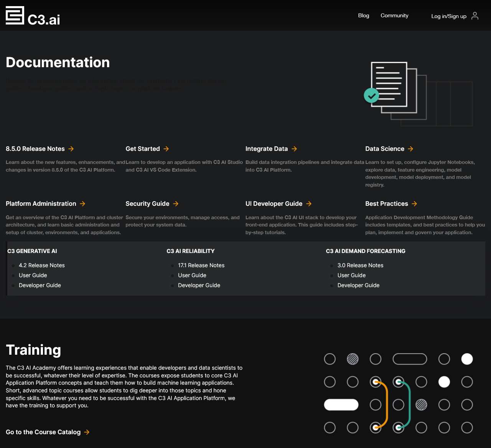Open Generative AI 4.2 Release Notes
The height and width of the screenshot is (448, 491).
tap(42, 265)
